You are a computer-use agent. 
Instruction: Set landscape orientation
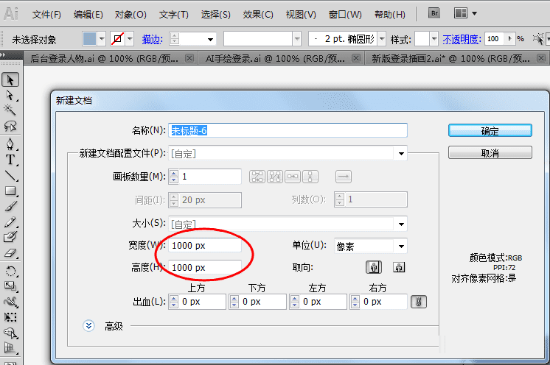[399, 267]
